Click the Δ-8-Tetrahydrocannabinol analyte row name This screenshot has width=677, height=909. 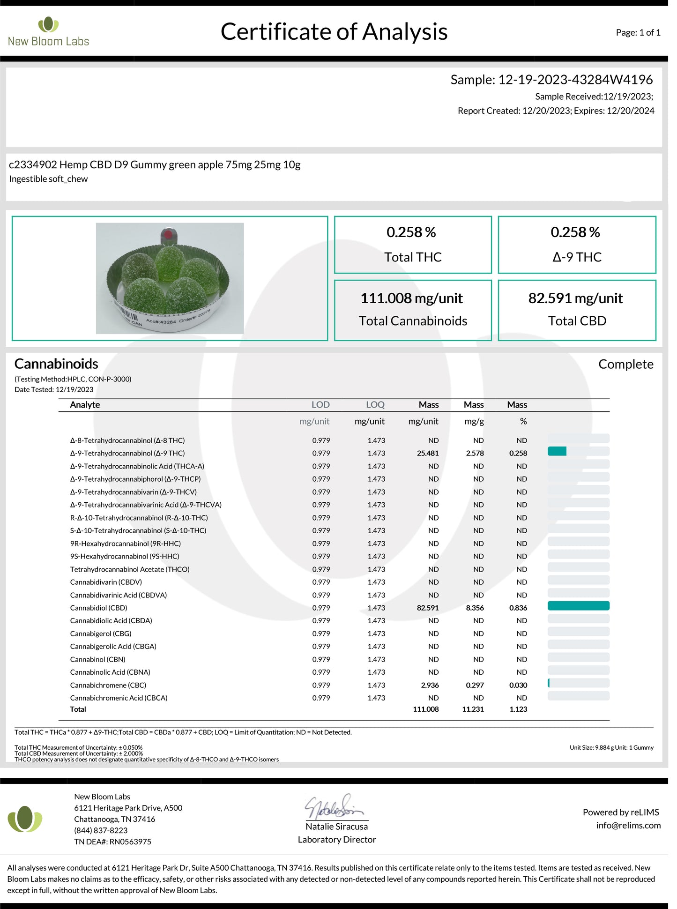[x=127, y=440]
